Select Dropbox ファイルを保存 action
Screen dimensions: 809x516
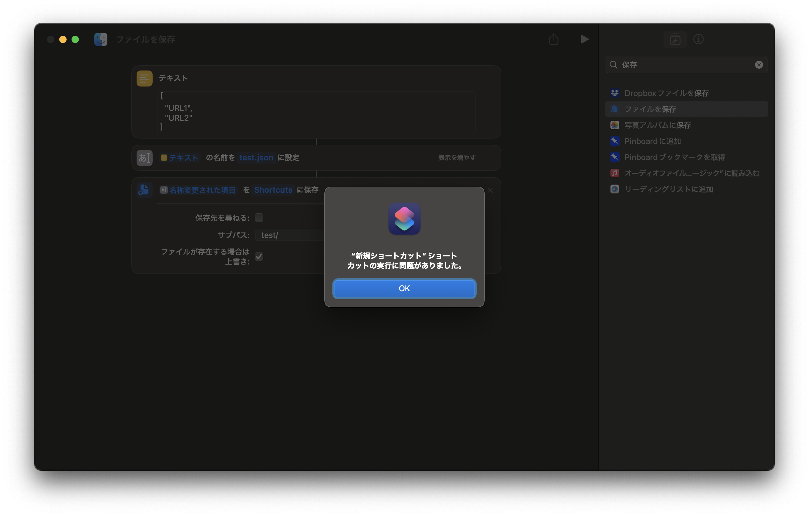[x=666, y=93]
